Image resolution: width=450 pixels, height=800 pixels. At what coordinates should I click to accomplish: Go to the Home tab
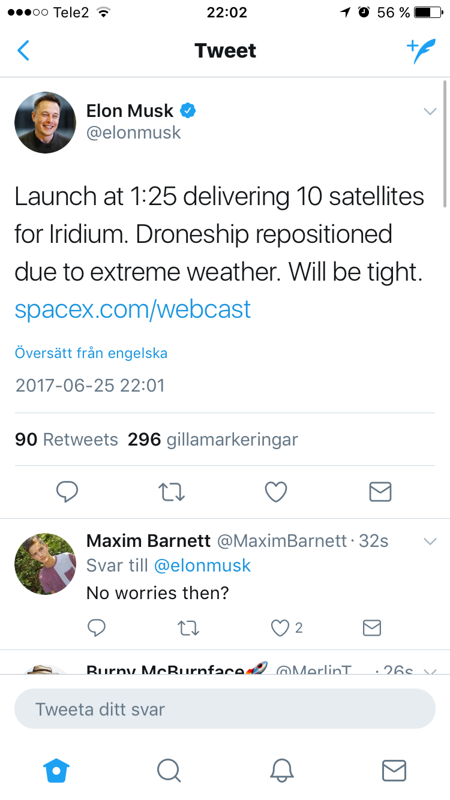56,770
